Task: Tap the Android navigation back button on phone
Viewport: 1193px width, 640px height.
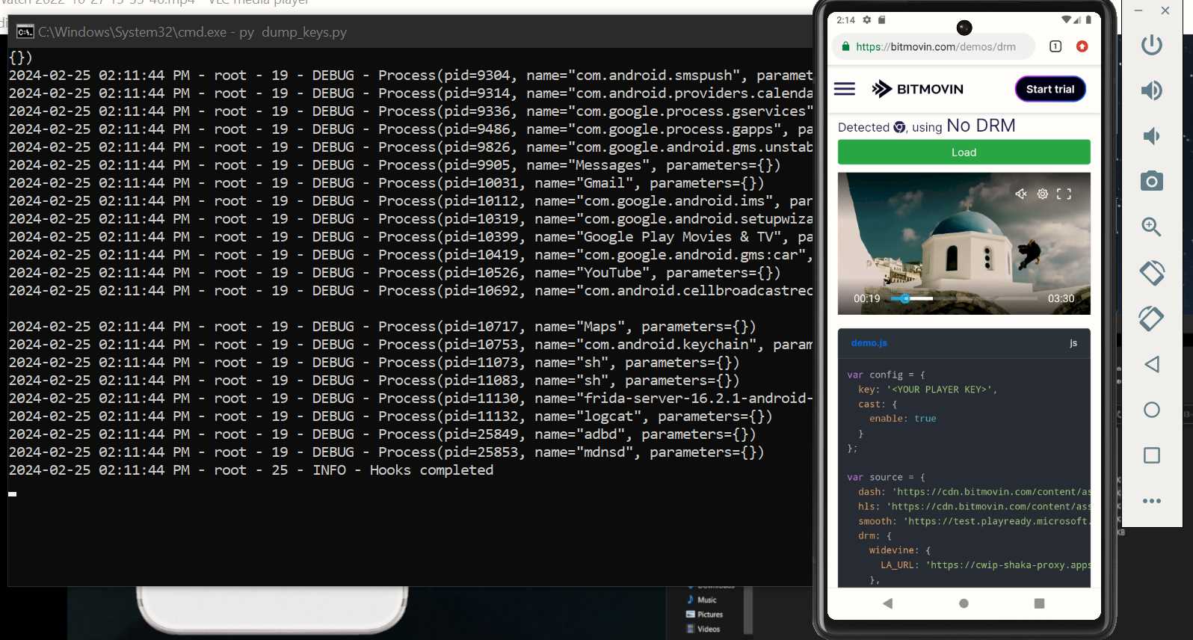Action: [888, 603]
